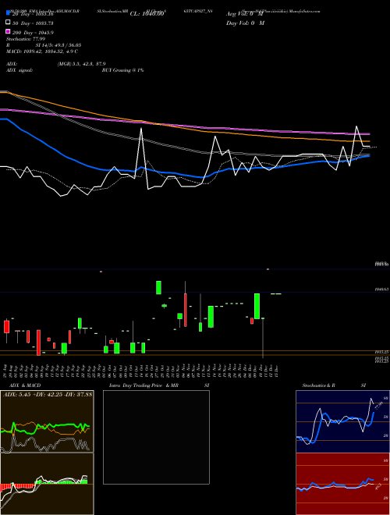Image resolution: width=390 pixels, height=515 pixels.
Task: Click the white 50 Day legend swatch
Action: 9,23
